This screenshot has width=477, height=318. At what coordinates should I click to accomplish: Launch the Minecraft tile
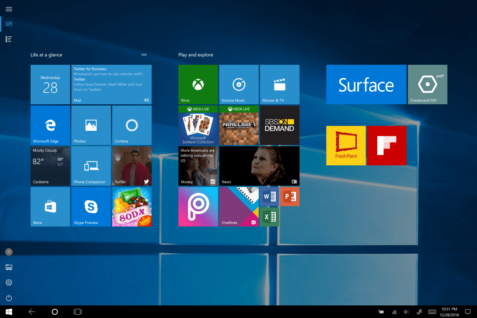click(239, 125)
